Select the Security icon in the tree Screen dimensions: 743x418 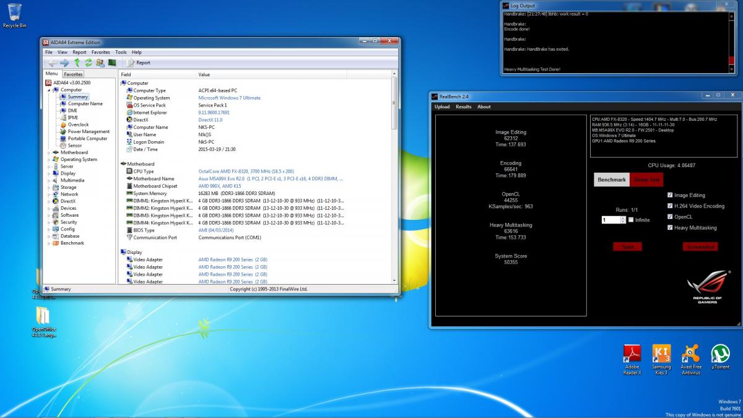tap(56, 222)
